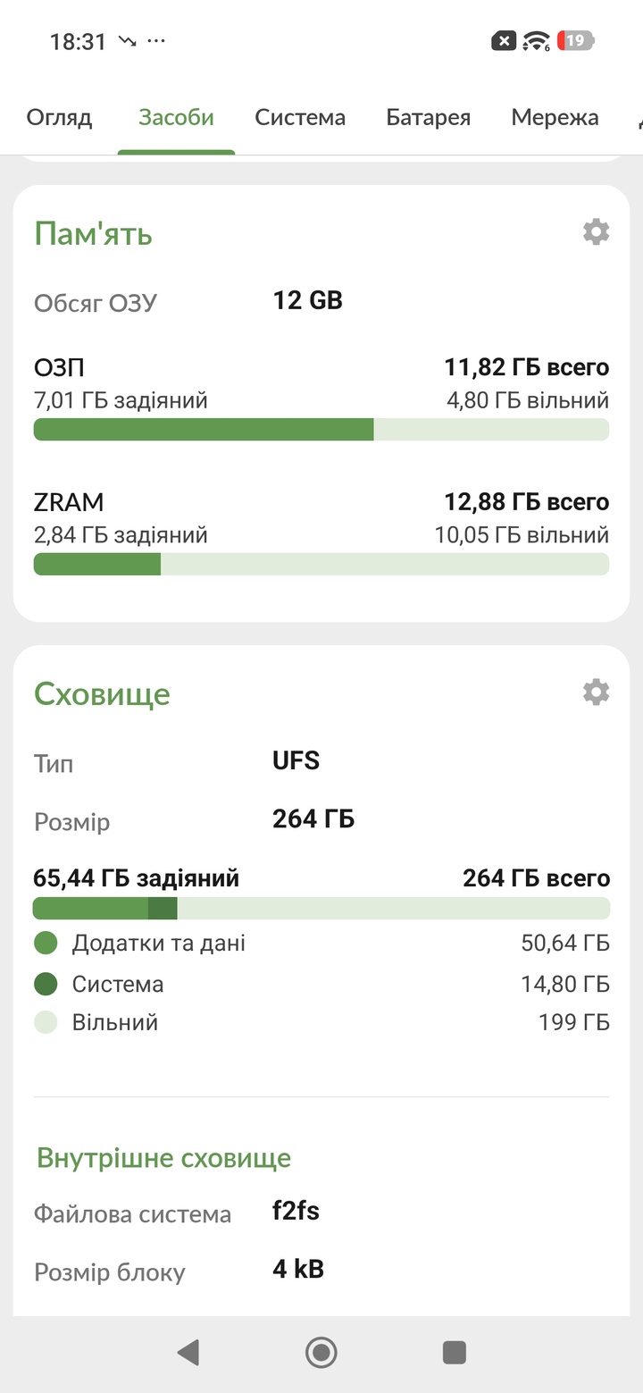Open the Батарея tab
The height and width of the screenshot is (1393, 643).
(428, 118)
